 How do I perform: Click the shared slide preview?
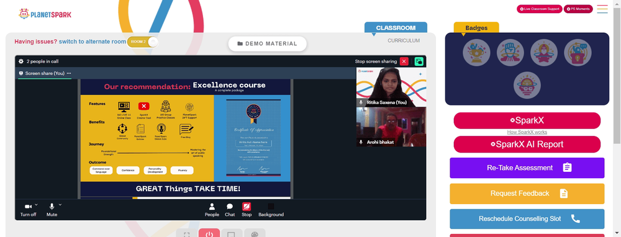(x=185, y=138)
